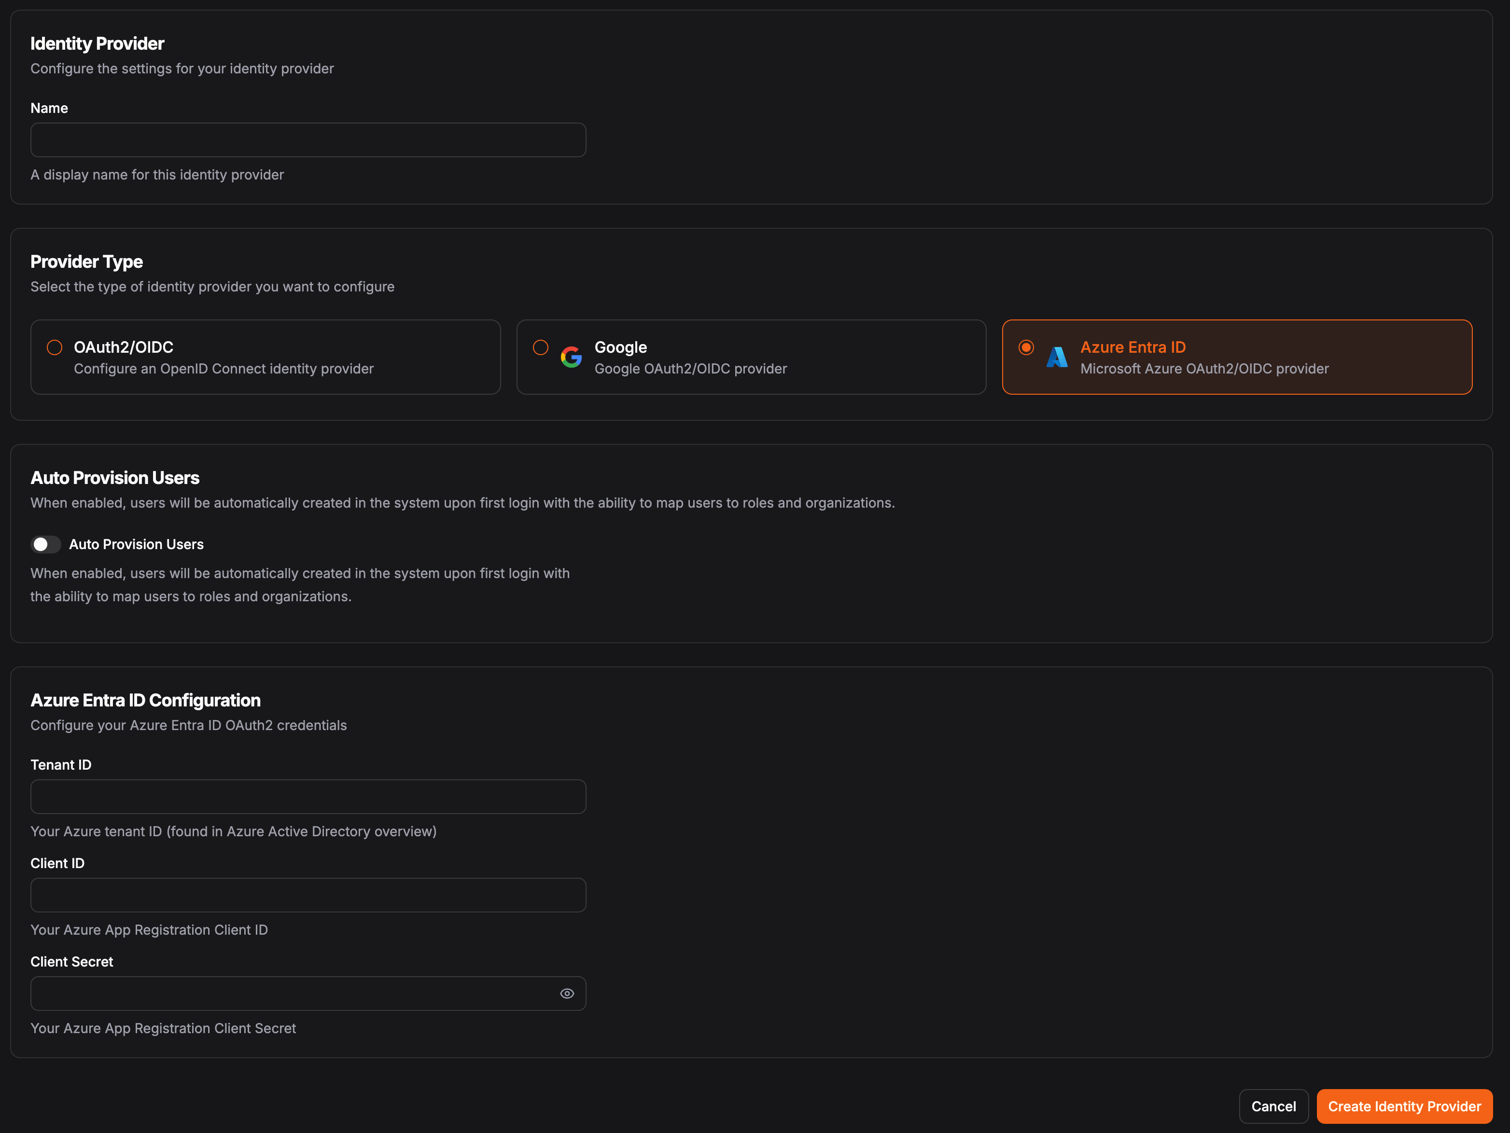Click the Azure Entra ID card title

click(x=1132, y=347)
